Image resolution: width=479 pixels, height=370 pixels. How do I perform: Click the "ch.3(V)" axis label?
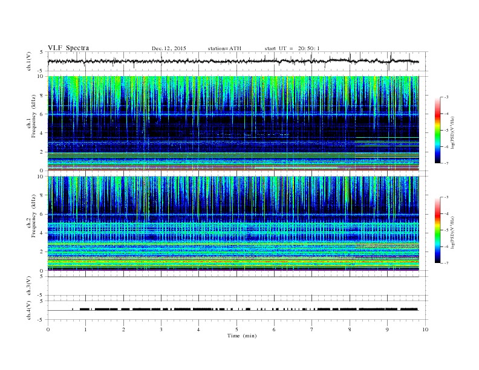29,286
